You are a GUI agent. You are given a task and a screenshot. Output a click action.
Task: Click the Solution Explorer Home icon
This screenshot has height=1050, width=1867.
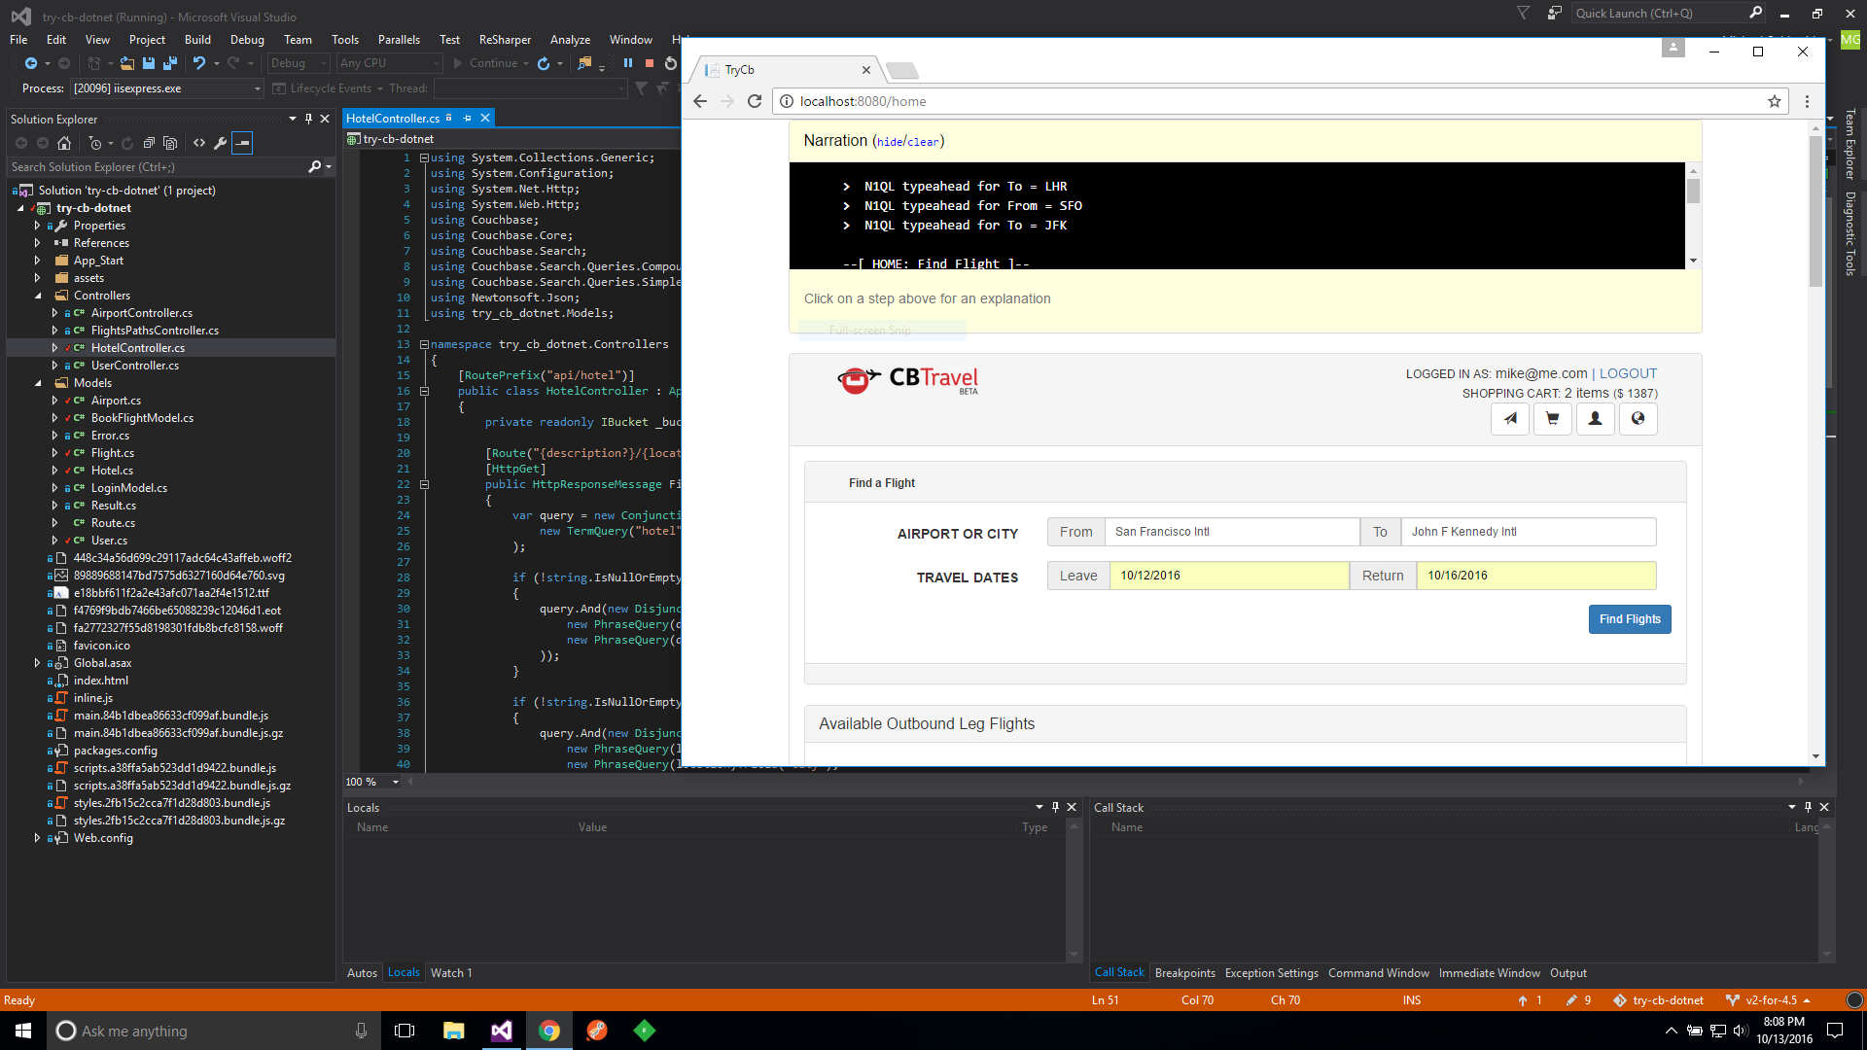click(x=64, y=143)
